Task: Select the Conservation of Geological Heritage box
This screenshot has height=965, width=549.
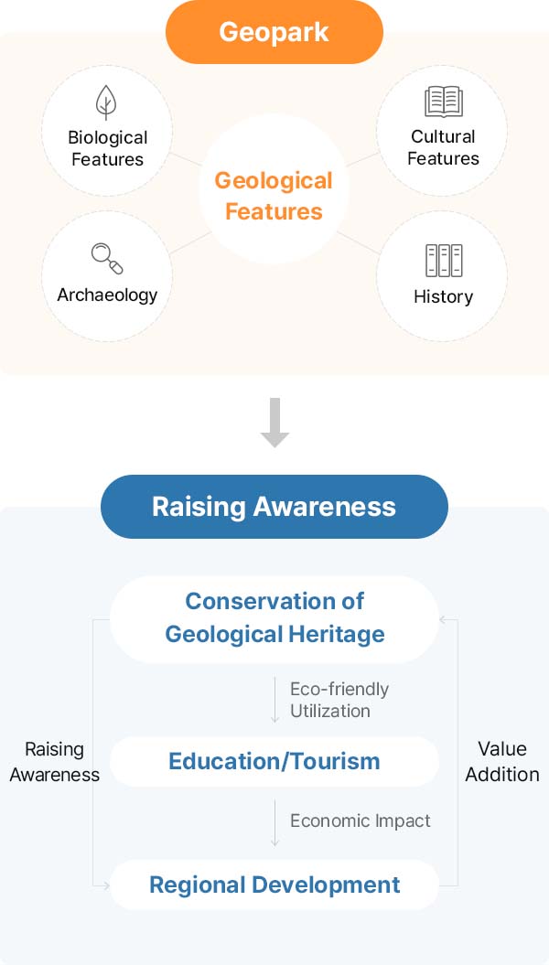Action: (274, 618)
